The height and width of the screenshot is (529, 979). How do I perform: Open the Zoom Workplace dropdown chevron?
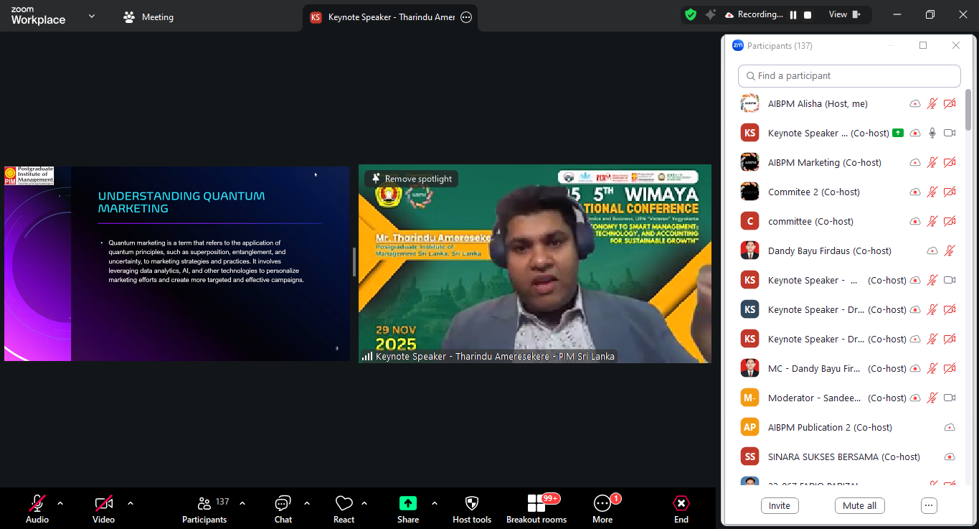click(x=92, y=16)
